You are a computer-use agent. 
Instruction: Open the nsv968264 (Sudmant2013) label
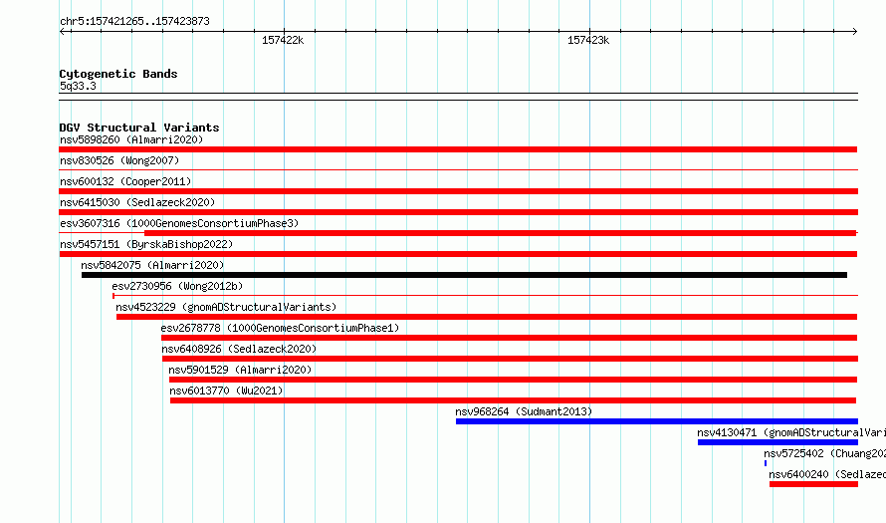tap(524, 411)
